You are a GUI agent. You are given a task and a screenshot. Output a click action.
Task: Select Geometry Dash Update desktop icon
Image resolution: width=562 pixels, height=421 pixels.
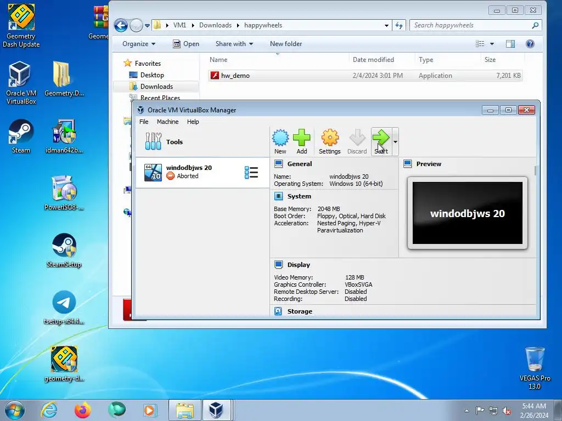pyautogui.click(x=21, y=25)
